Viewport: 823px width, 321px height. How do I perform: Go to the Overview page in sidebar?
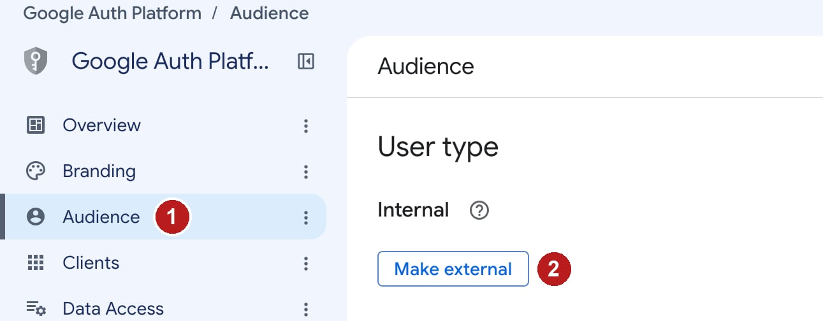tap(101, 125)
